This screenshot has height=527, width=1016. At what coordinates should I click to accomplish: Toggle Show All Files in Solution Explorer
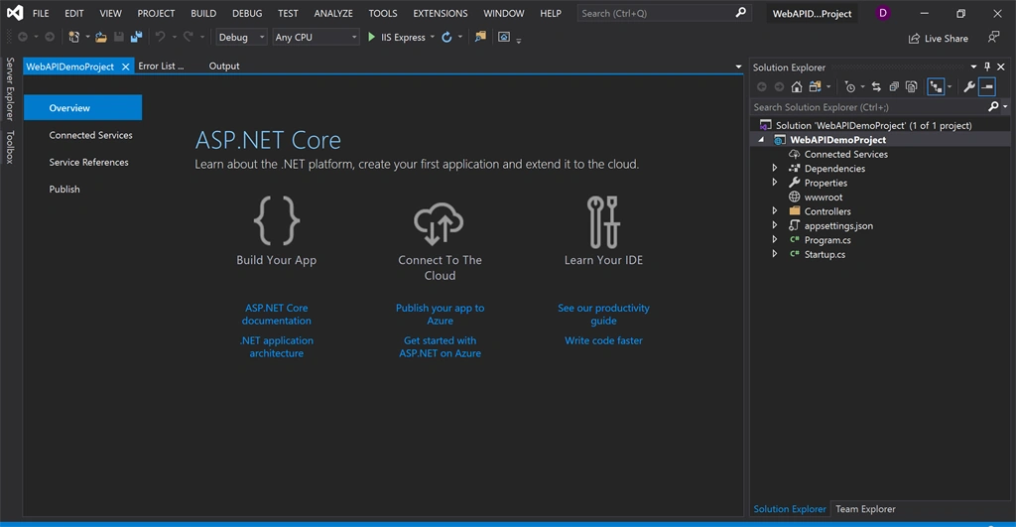tap(911, 87)
